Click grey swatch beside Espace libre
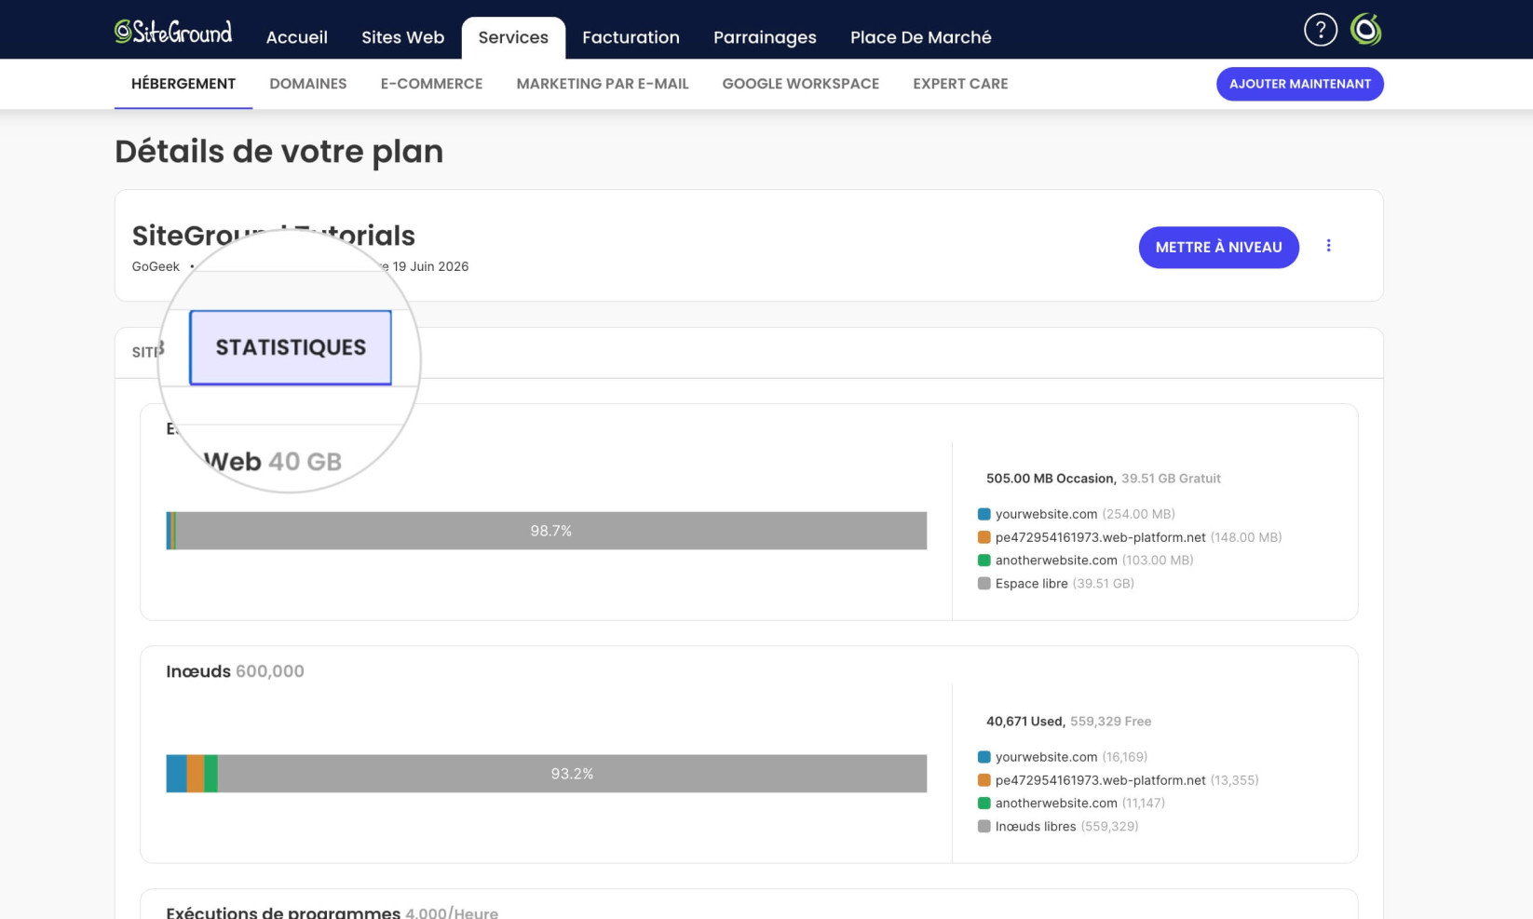The width and height of the screenshot is (1533, 919). 984,584
